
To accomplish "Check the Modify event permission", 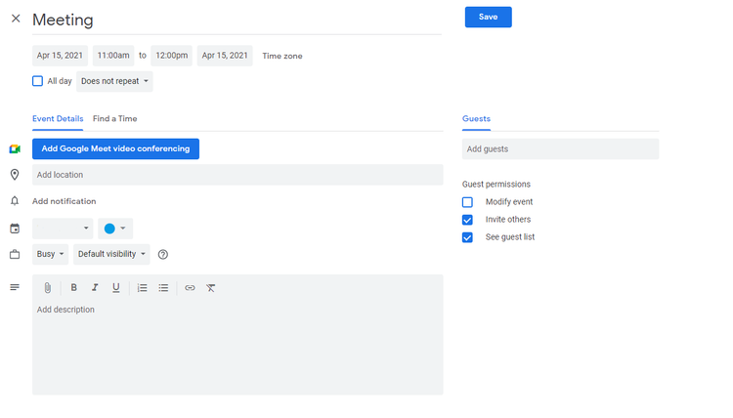I will pyautogui.click(x=467, y=202).
